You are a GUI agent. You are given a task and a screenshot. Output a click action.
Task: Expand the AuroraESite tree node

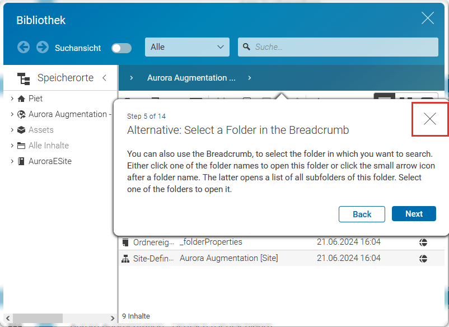coord(12,161)
